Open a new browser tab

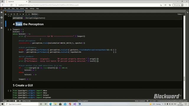click(x=30, y=1)
